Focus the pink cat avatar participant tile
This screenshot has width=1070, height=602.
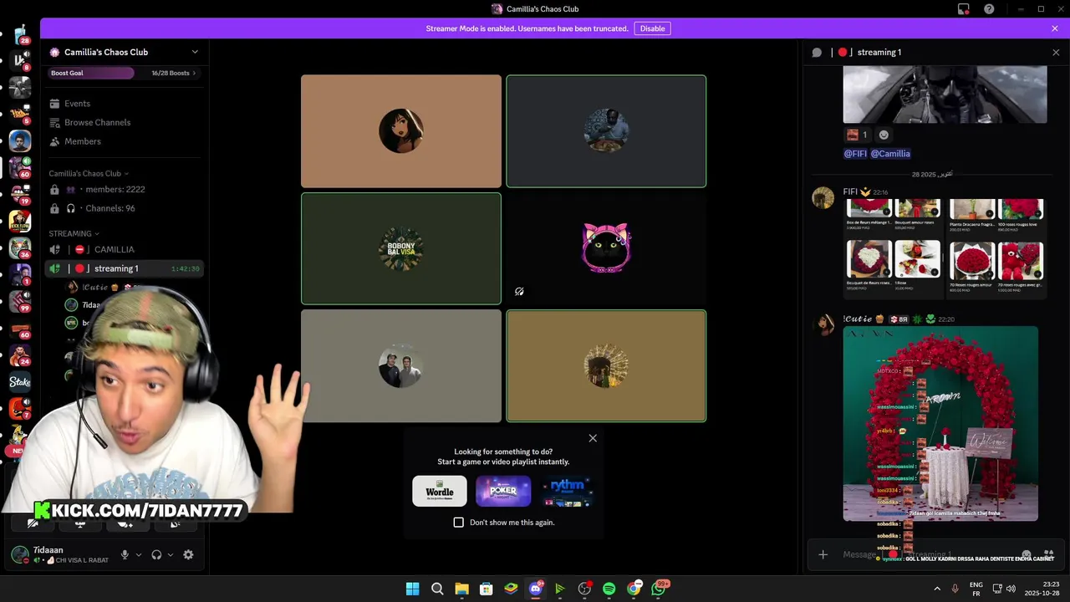point(606,248)
